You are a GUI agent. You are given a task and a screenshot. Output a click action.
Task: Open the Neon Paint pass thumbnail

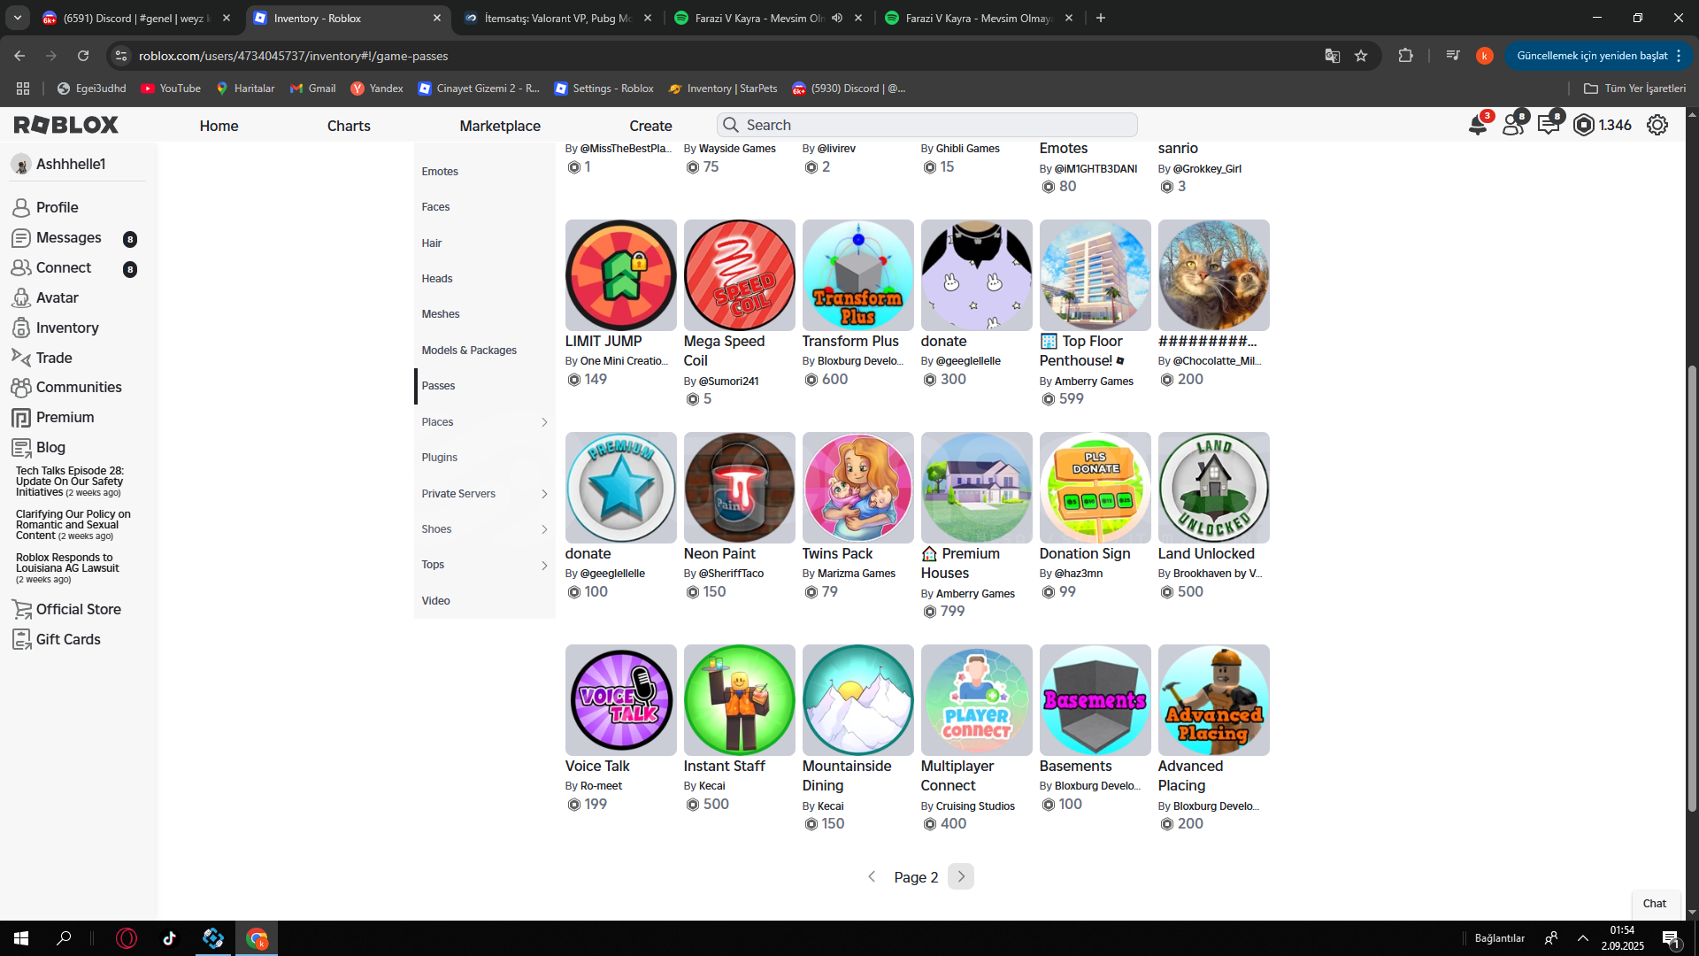[x=739, y=488]
